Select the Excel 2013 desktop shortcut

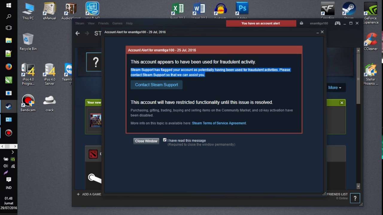point(177,11)
